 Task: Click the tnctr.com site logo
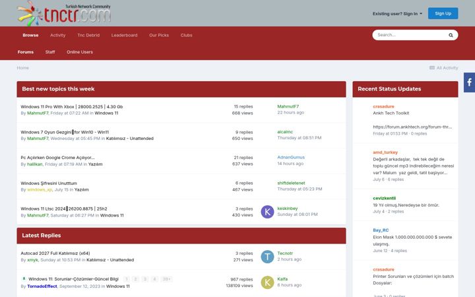(64, 13)
